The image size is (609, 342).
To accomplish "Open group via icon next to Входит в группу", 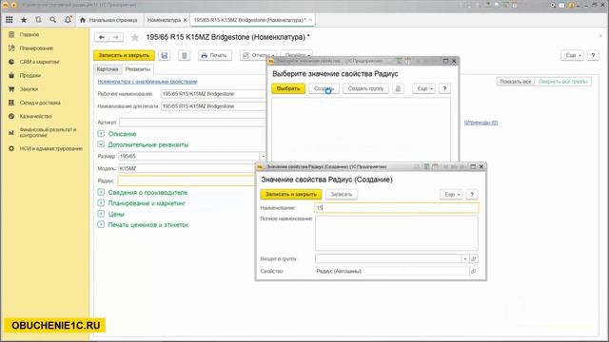I will coord(474,258).
